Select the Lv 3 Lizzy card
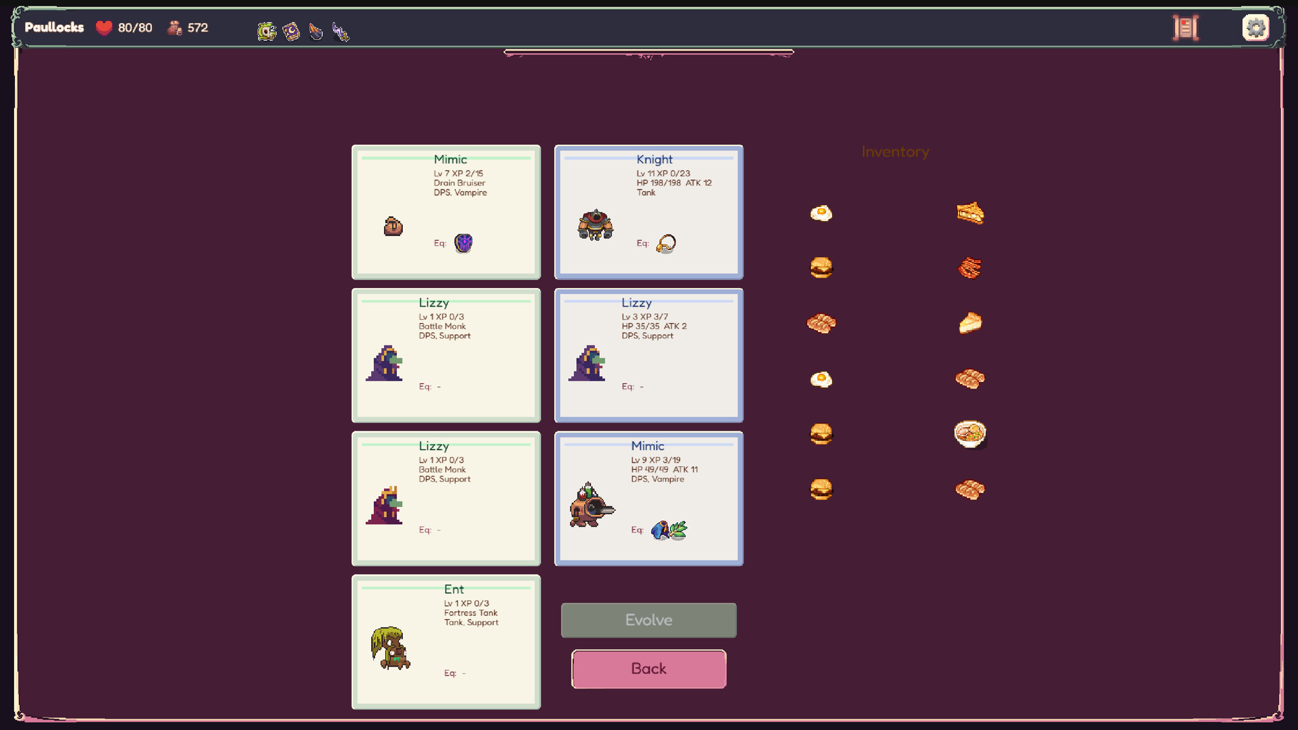Viewport: 1298px width, 730px height. click(x=648, y=356)
